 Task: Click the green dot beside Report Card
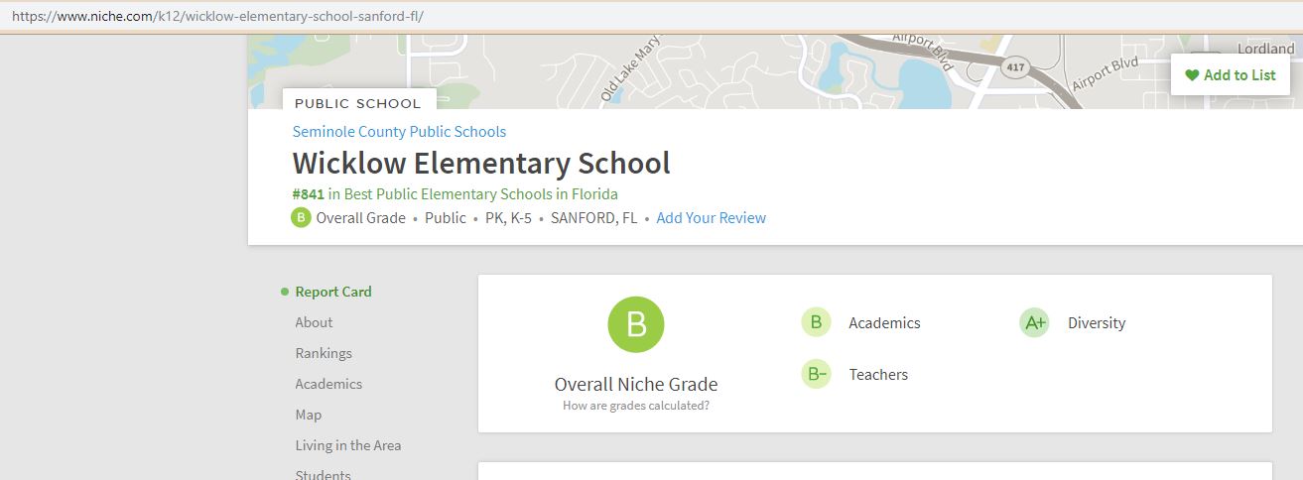click(x=285, y=292)
